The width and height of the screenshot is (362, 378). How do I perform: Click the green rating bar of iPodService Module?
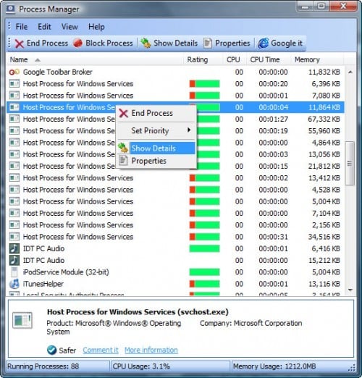[204, 272]
